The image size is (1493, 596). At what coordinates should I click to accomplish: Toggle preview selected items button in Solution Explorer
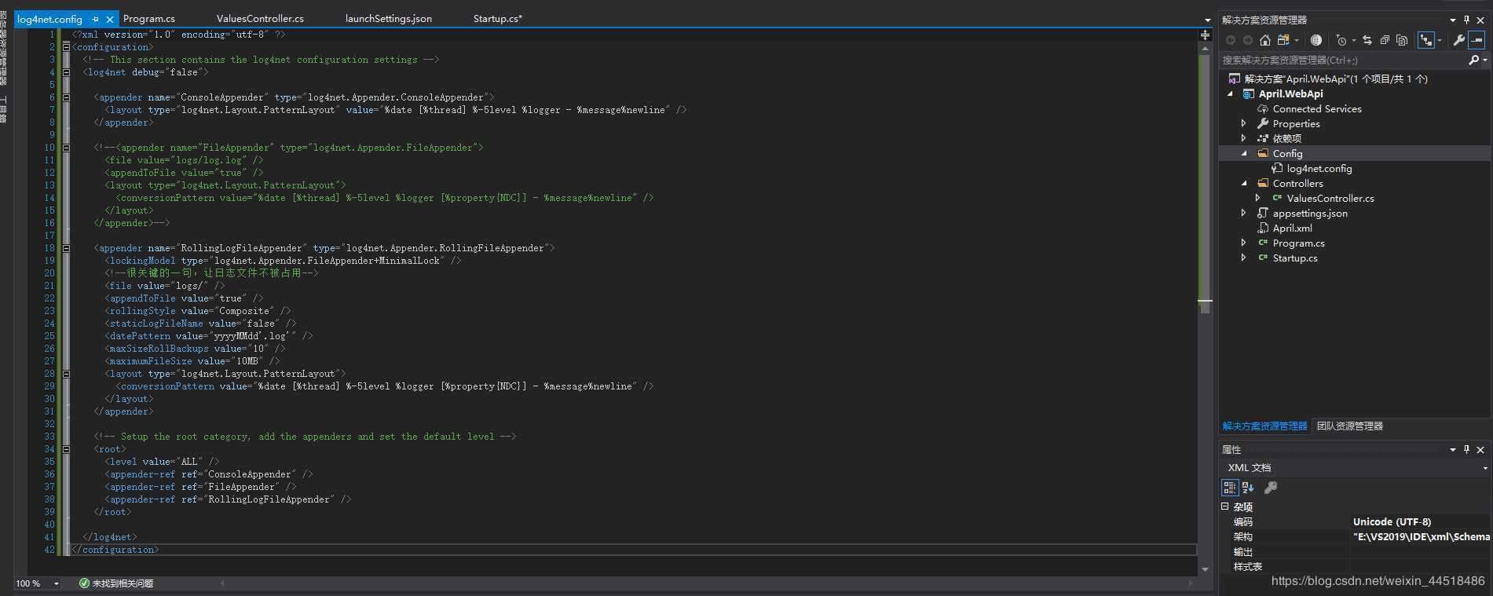click(x=1477, y=40)
